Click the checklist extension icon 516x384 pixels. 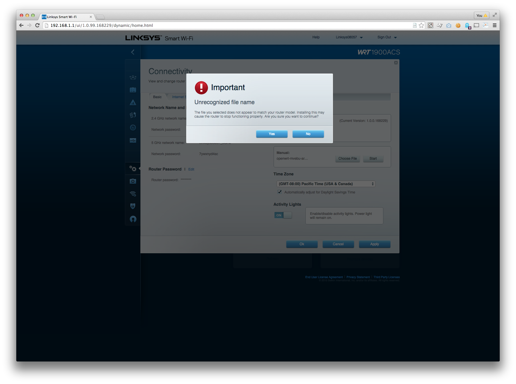440,25
